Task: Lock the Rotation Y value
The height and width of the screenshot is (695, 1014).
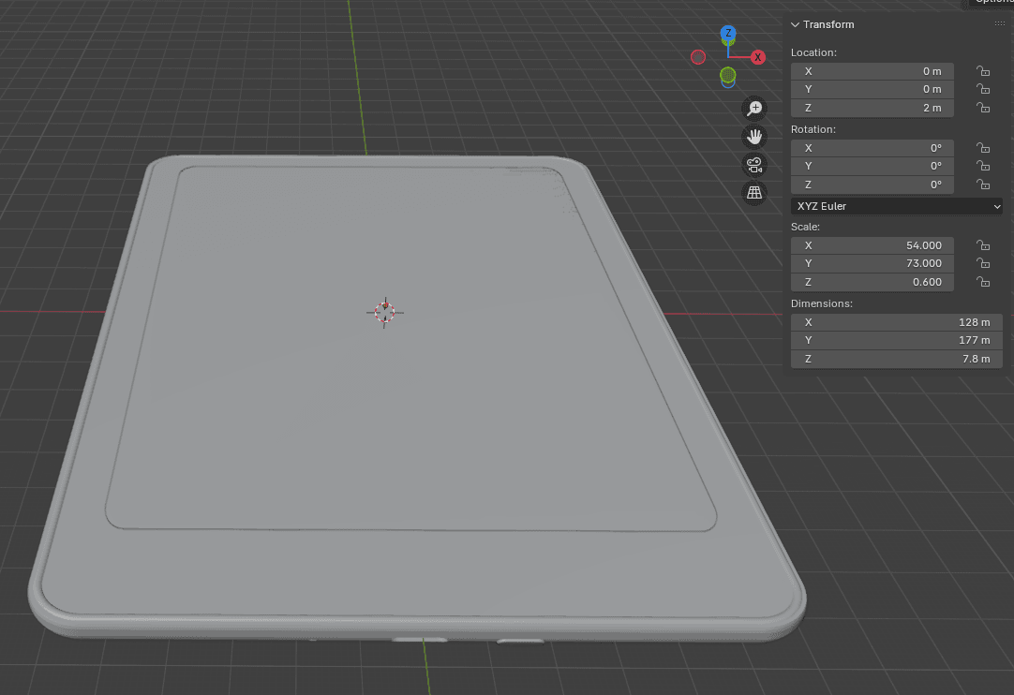Action: click(x=983, y=166)
